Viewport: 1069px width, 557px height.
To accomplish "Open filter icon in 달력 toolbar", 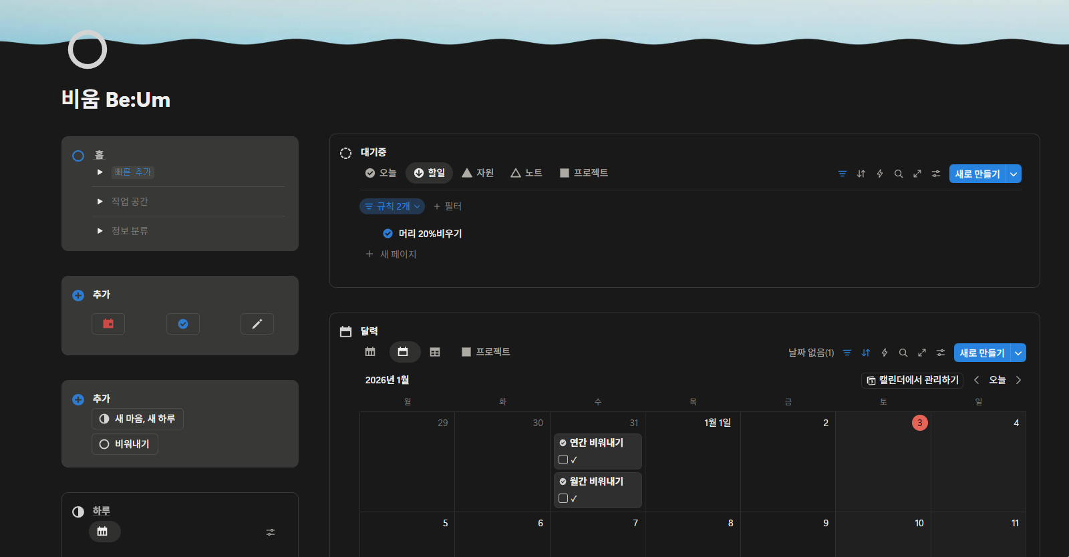I will pos(847,353).
